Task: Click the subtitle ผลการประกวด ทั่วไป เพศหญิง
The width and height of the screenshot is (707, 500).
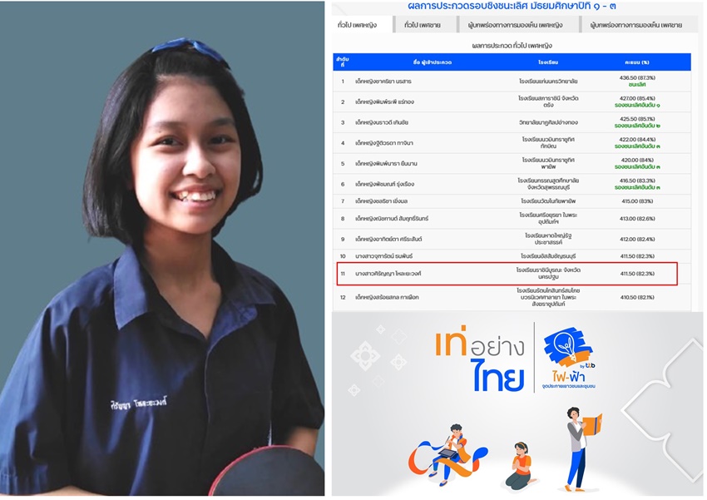Action: tap(512, 46)
